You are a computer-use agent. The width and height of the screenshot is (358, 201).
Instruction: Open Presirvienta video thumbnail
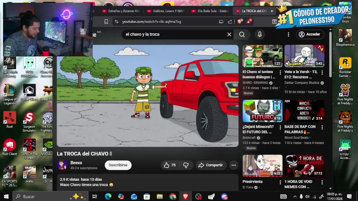262,166
